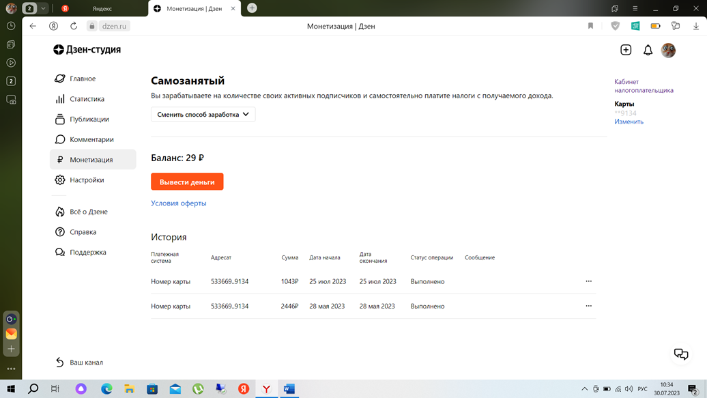Click the site lock security icon
The image size is (707, 398).
(x=92, y=26)
